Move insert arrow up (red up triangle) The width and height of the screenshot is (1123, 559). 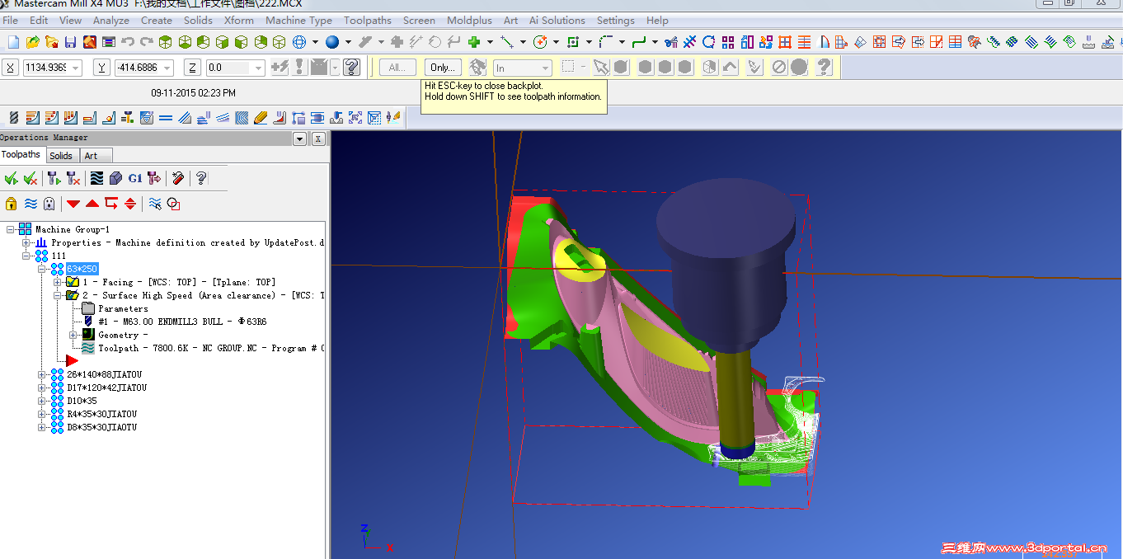click(x=92, y=204)
